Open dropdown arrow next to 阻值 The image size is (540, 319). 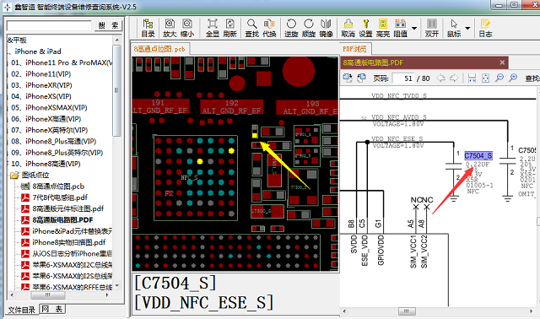414,28
